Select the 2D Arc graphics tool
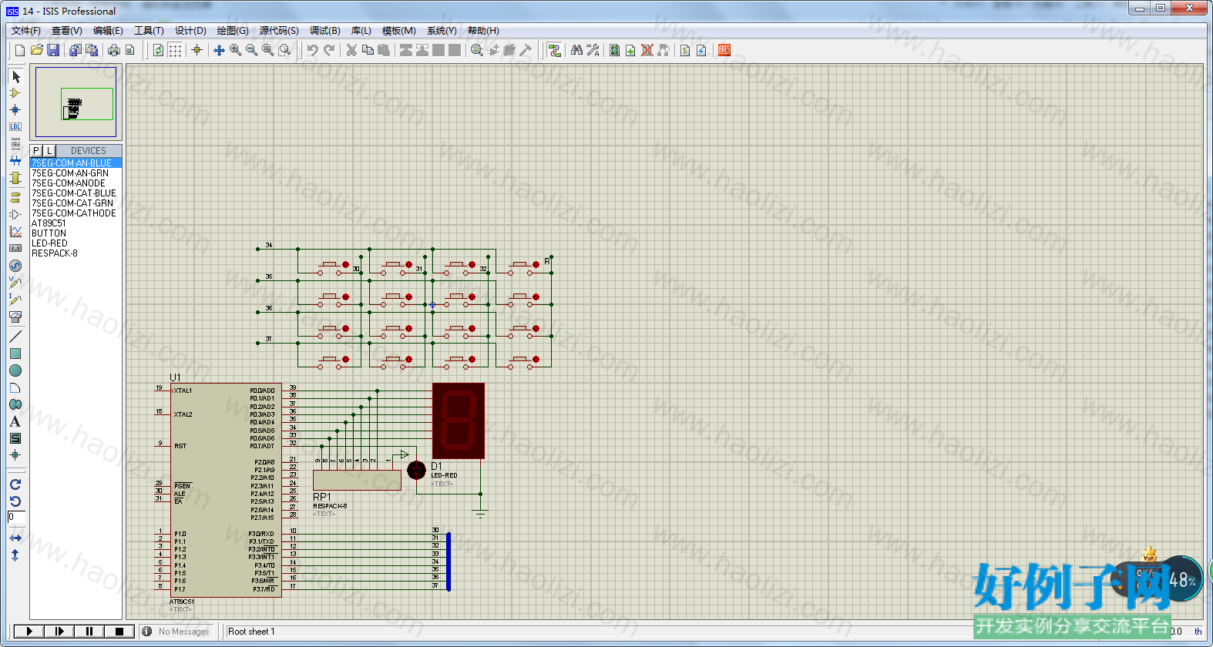Screen dimensions: 1213x647 click(15, 387)
